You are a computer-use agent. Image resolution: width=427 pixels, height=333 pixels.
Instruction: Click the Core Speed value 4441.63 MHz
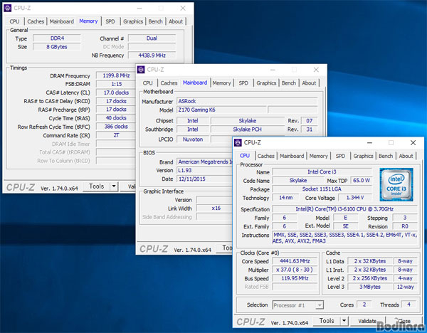(x=295, y=261)
